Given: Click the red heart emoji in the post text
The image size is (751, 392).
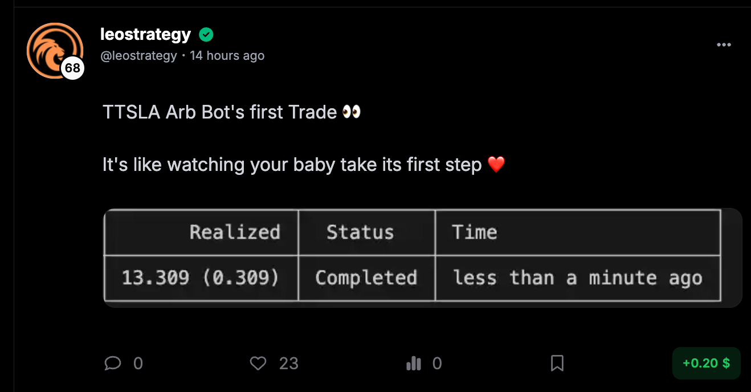Looking at the screenshot, I should point(496,165).
